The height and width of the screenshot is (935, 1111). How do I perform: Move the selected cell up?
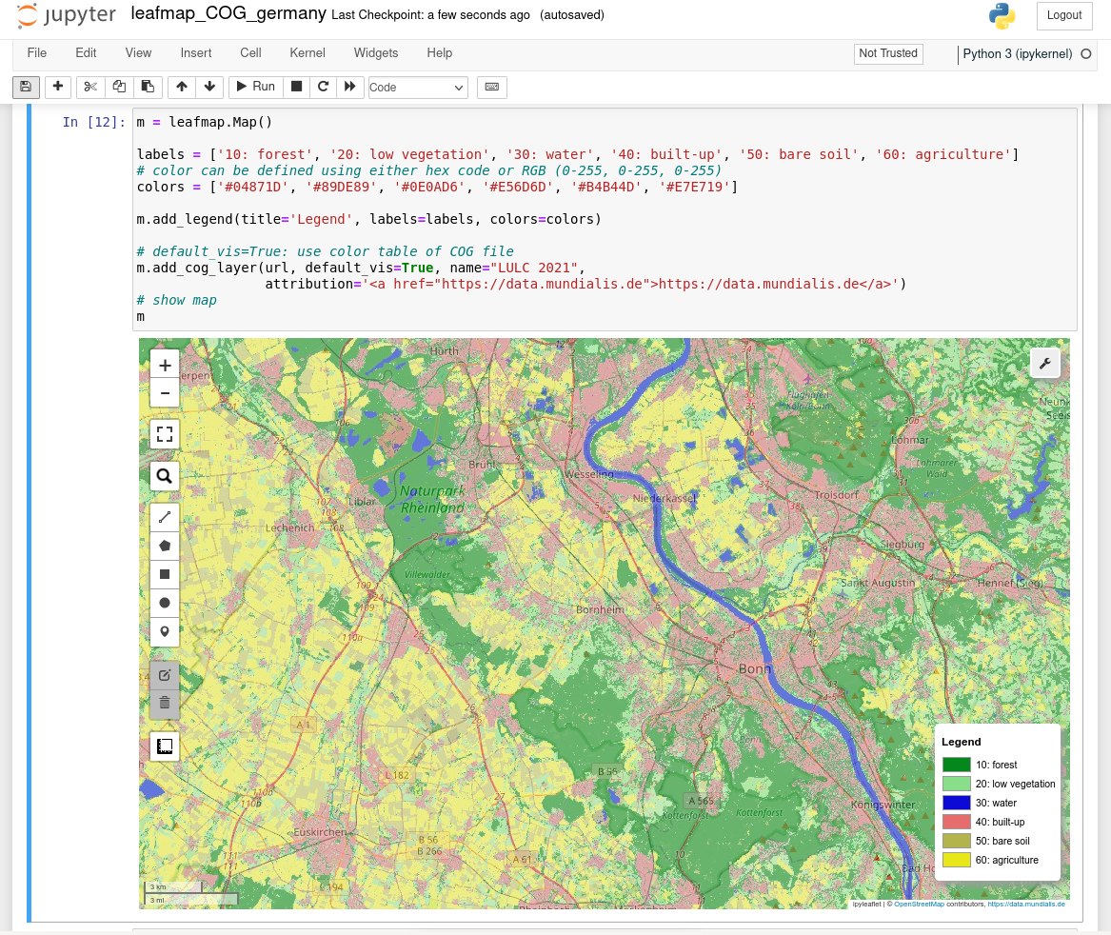click(x=182, y=87)
